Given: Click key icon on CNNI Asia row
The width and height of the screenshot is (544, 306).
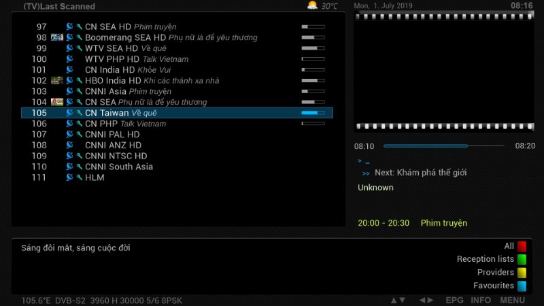Looking at the screenshot, I should coord(80,91).
